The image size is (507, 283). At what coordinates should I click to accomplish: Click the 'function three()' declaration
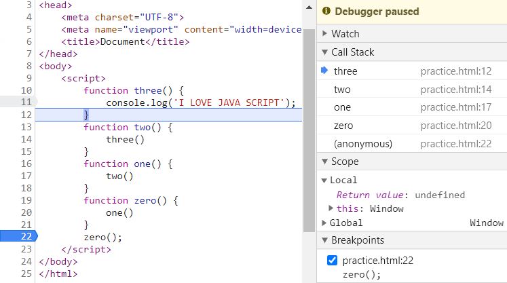134,90
